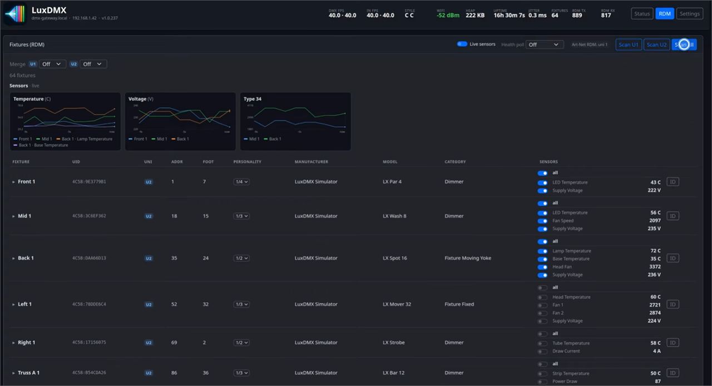Switch to the Status tab
Viewport: 712px width, 386px height.
tap(642, 14)
